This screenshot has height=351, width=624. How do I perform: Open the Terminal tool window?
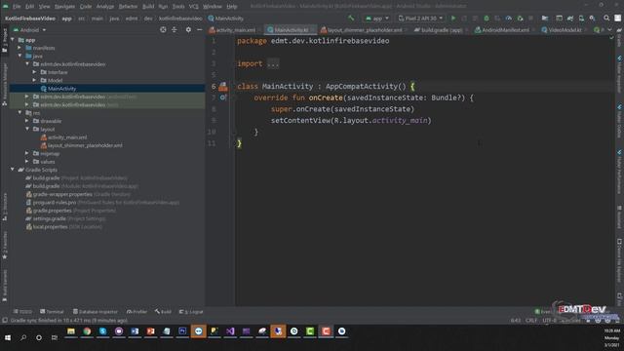click(52, 312)
